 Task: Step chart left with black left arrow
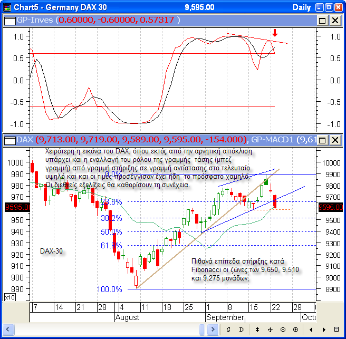point(311,329)
